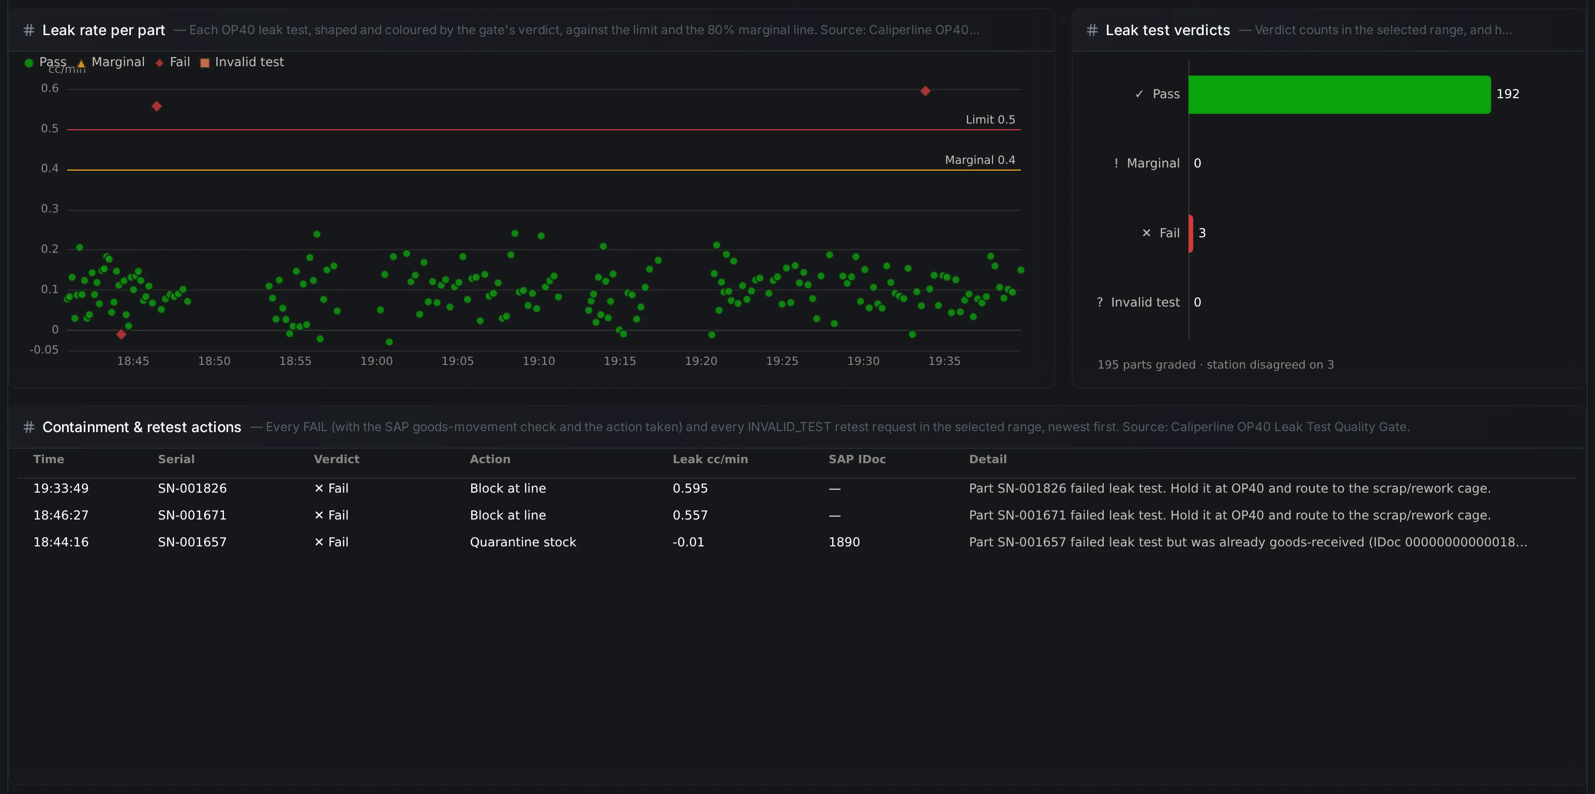Click the leak value -0.01

click(688, 542)
